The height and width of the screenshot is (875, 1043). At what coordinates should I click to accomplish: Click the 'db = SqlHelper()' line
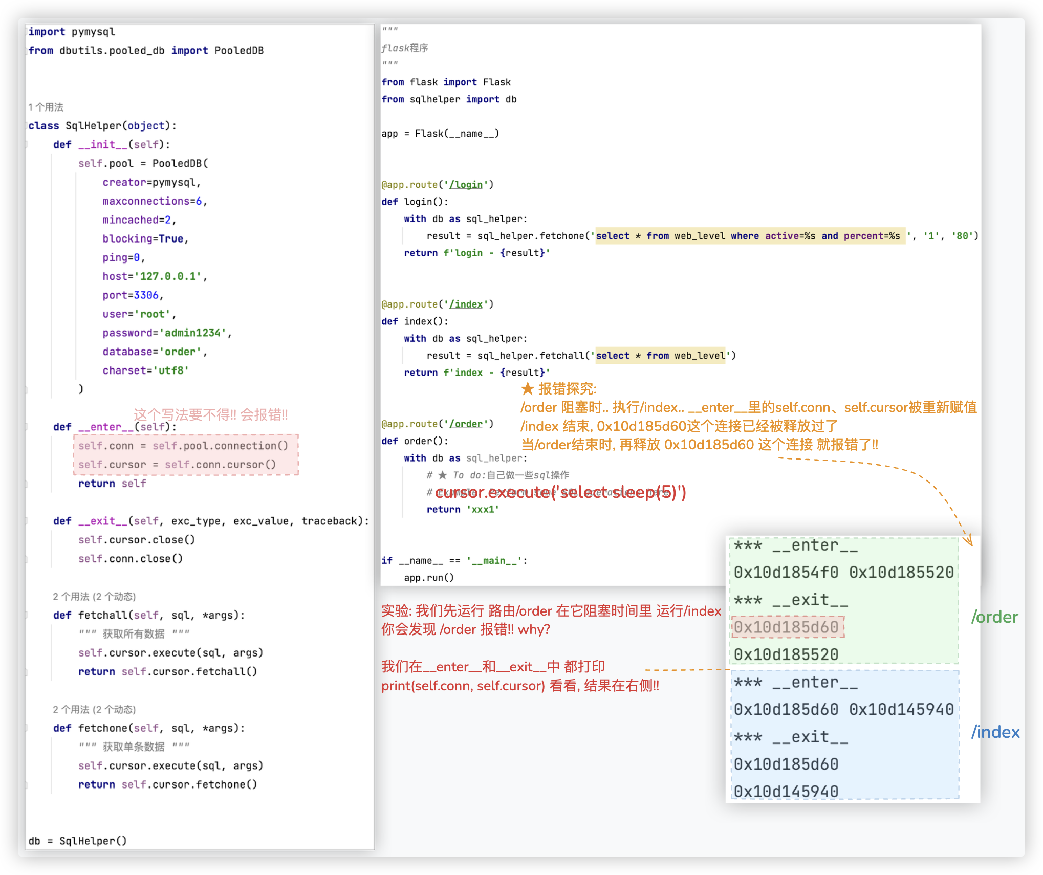(78, 841)
